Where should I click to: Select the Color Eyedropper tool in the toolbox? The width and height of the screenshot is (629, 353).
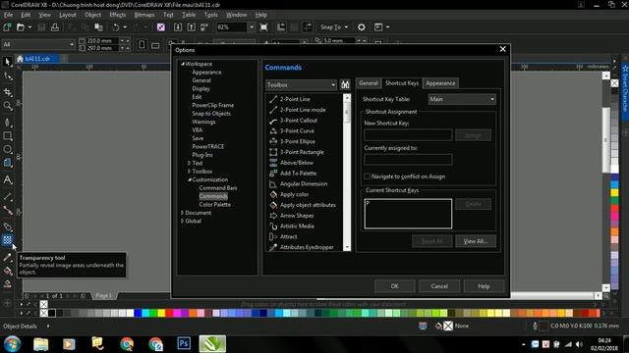coord(7,258)
